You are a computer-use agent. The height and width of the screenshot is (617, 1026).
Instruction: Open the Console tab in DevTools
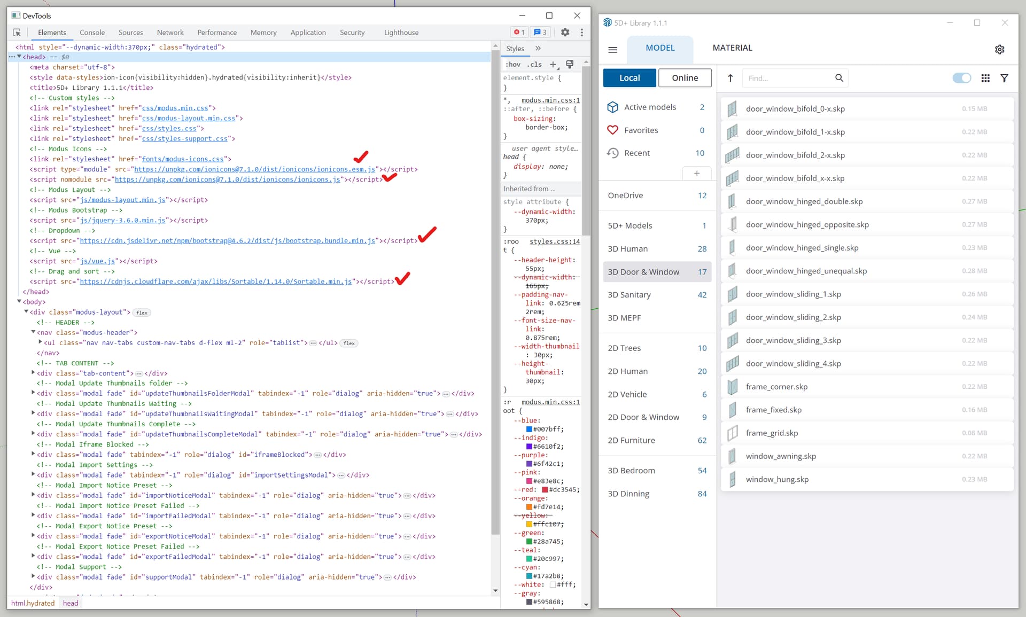coord(92,33)
